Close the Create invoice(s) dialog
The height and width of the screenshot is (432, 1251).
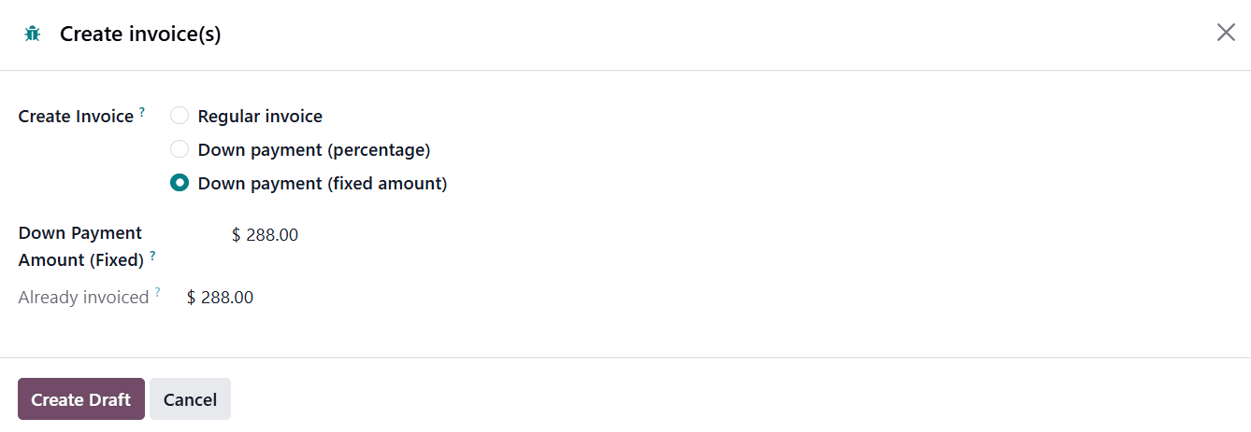click(x=1226, y=33)
